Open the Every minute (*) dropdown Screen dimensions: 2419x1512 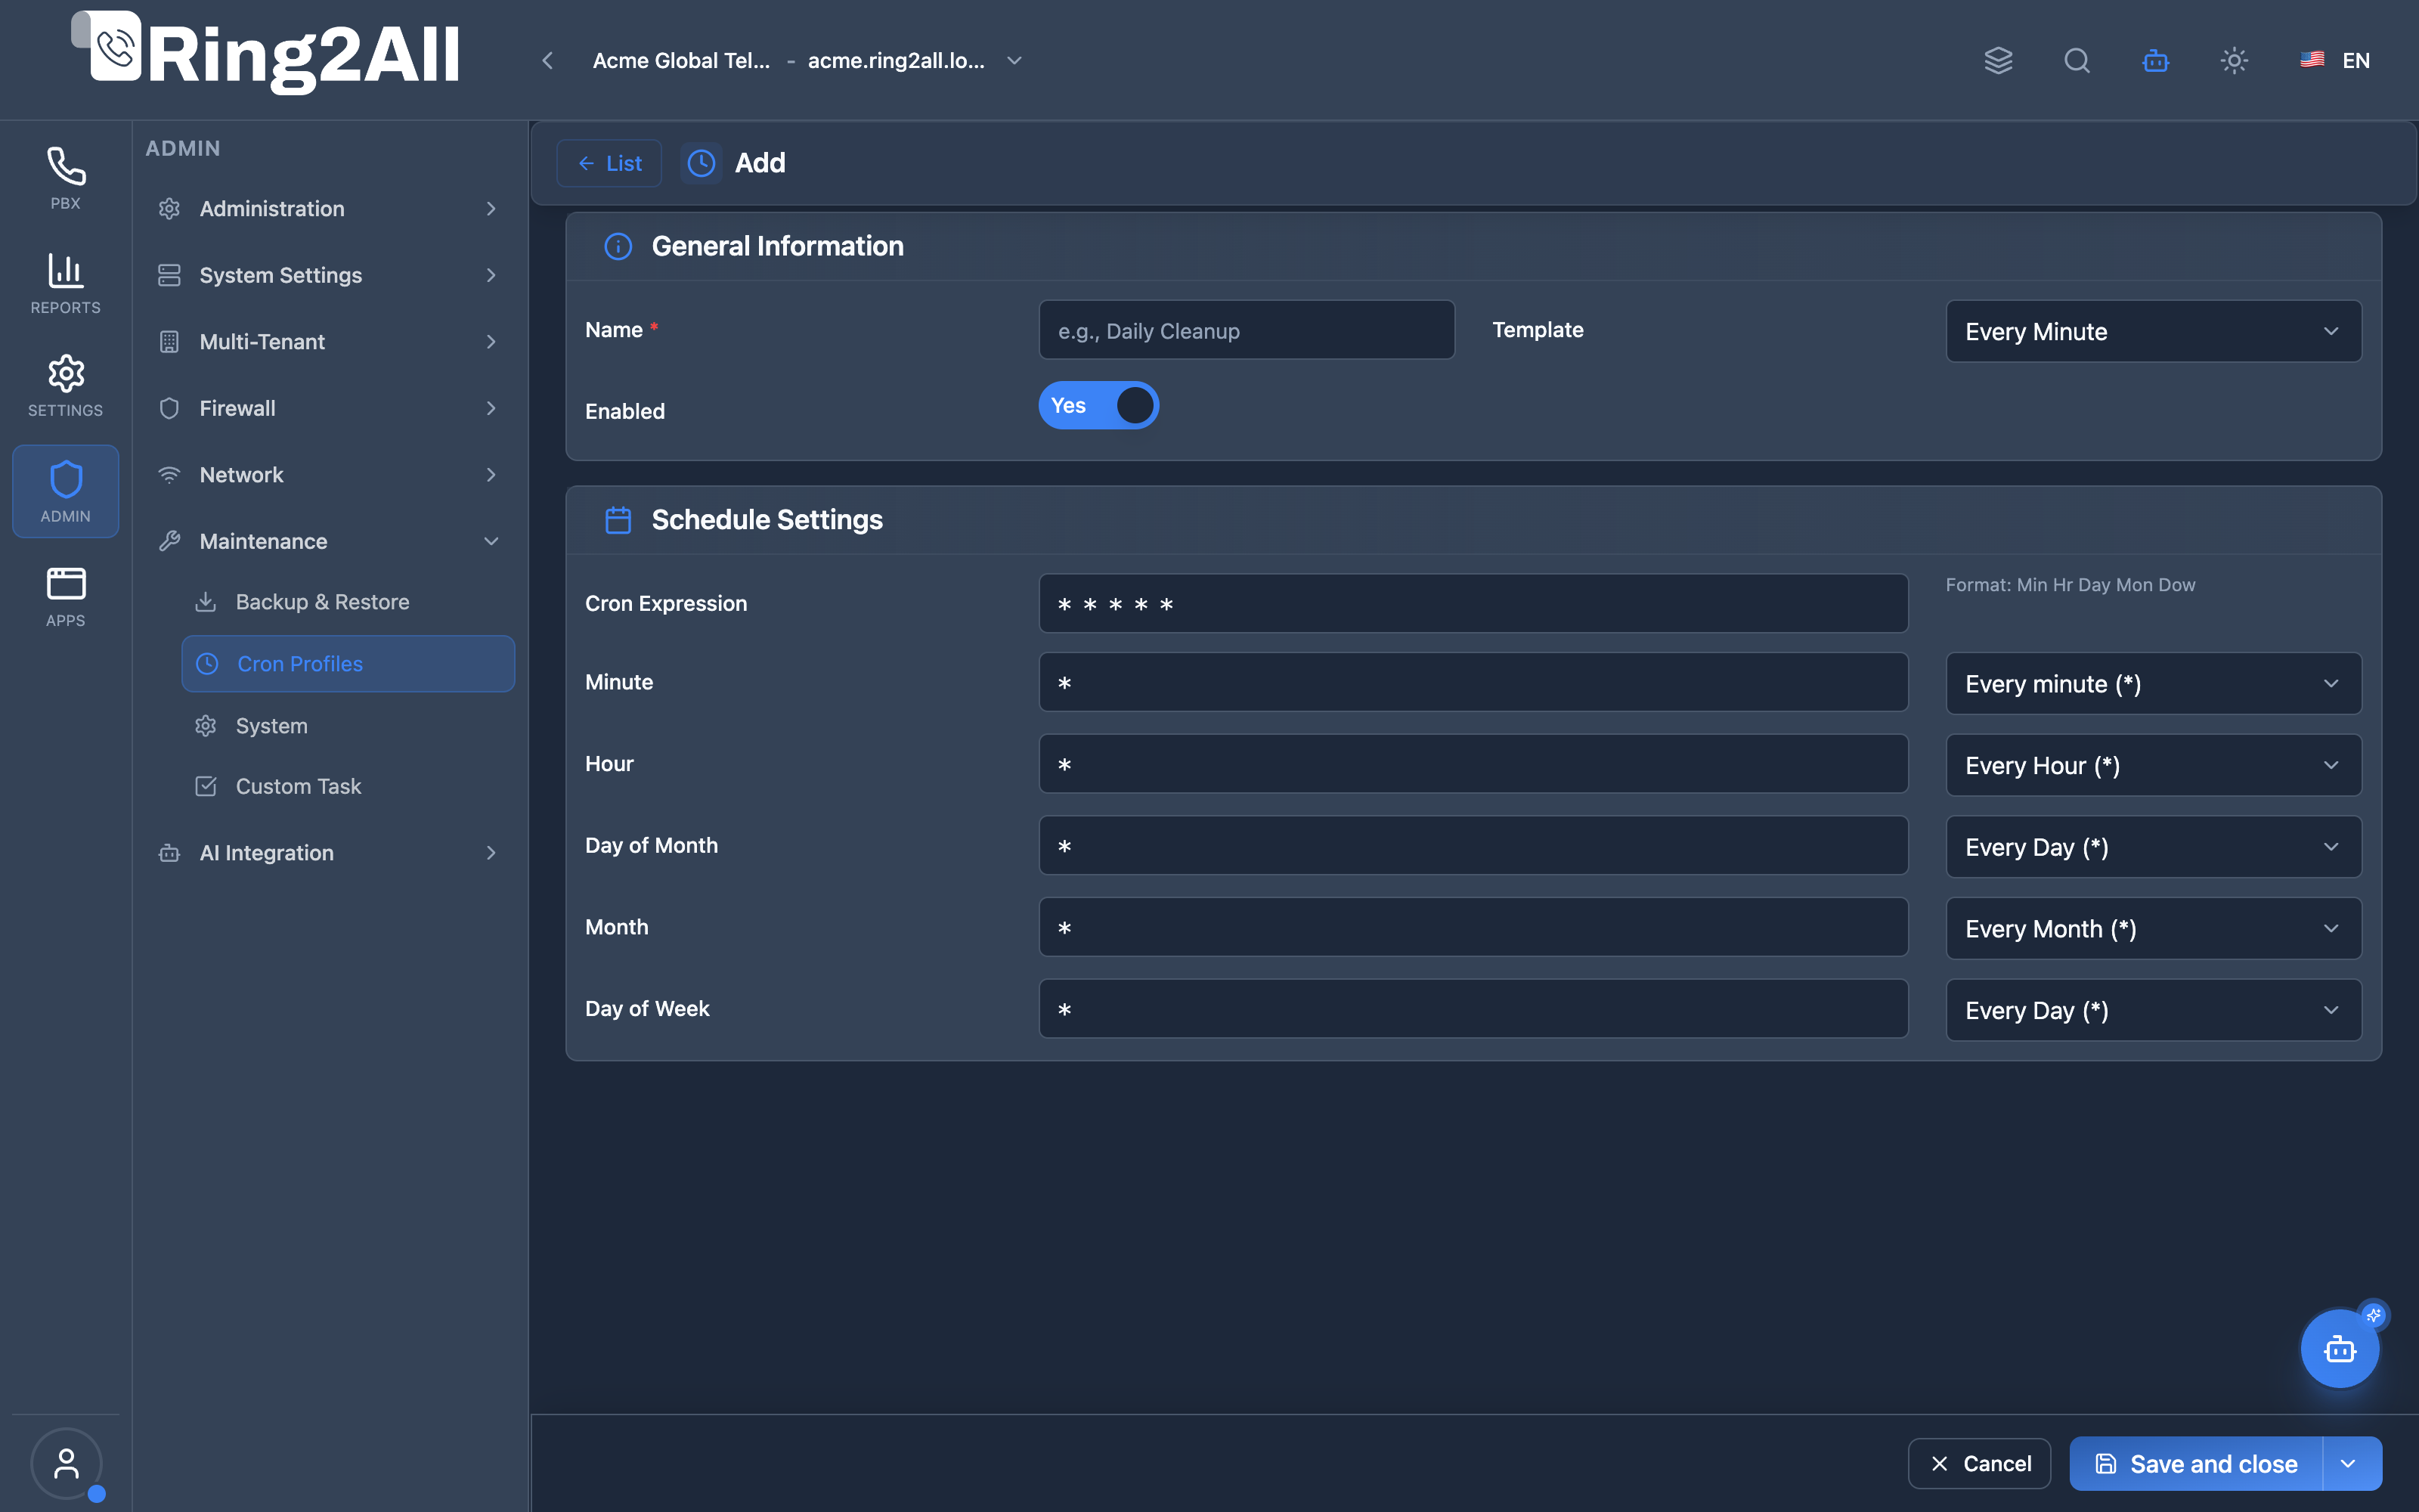tap(2153, 683)
